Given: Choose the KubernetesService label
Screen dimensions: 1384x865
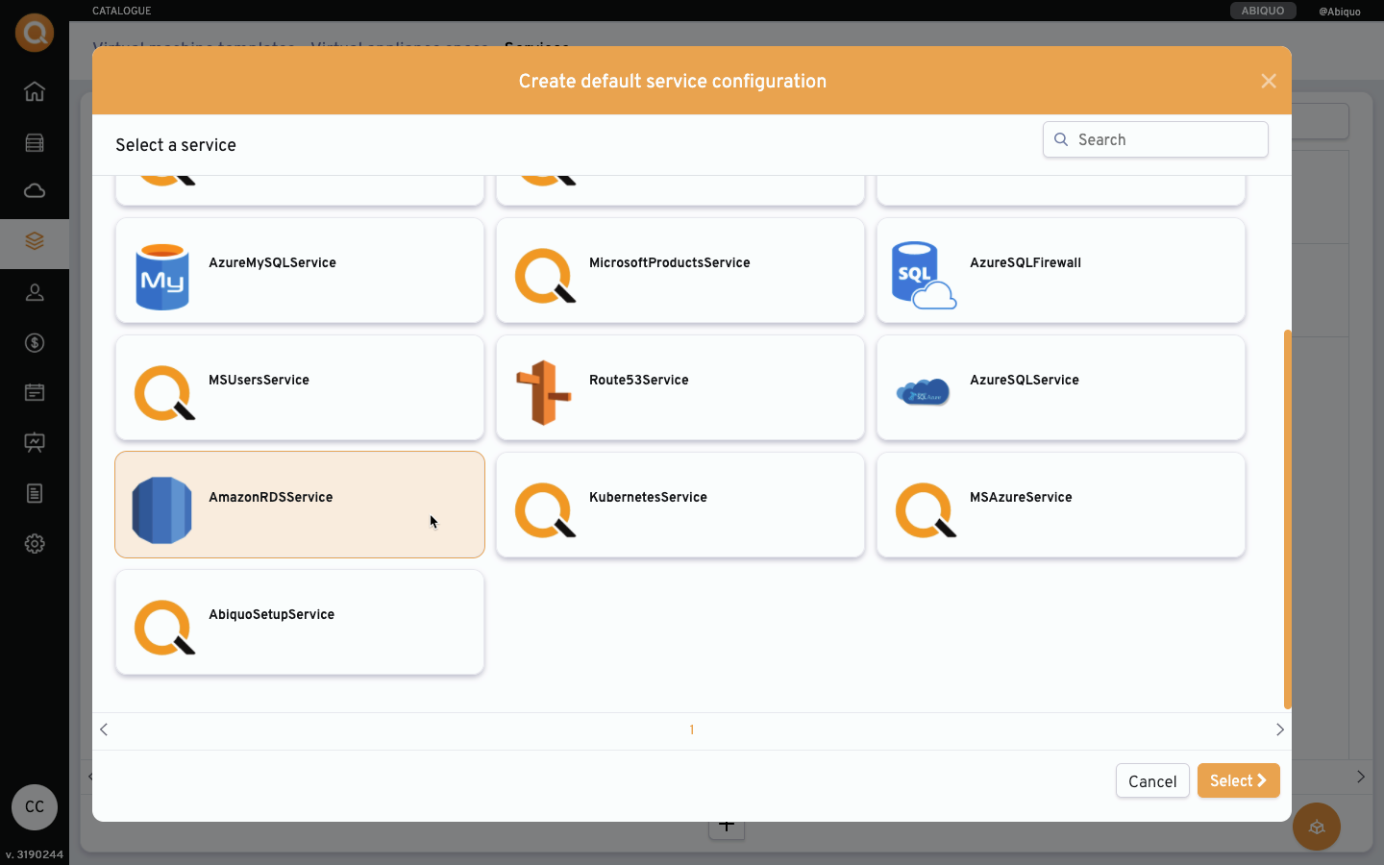Looking at the screenshot, I should tap(648, 497).
